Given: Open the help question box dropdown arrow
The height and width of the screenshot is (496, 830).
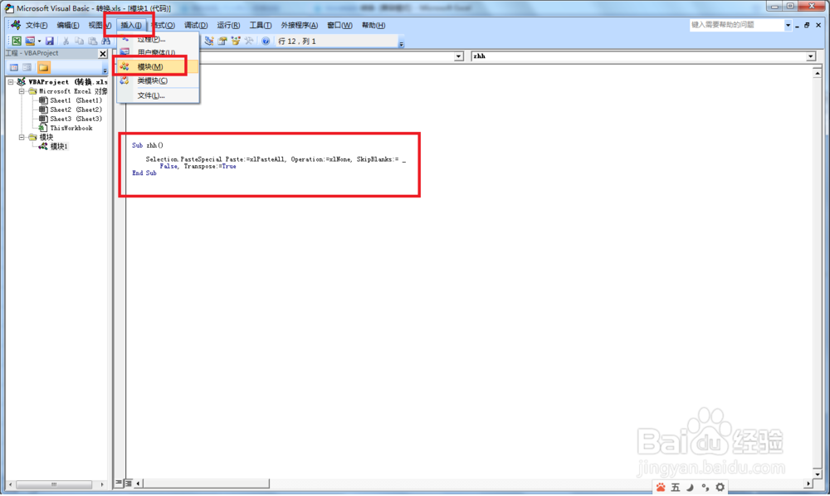Looking at the screenshot, I should click(788, 25).
